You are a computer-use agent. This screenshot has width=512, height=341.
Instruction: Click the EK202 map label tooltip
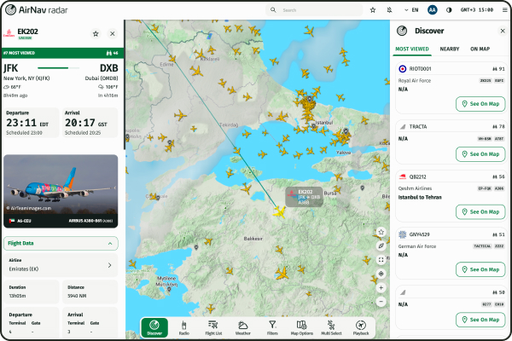click(x=304, y=197)
